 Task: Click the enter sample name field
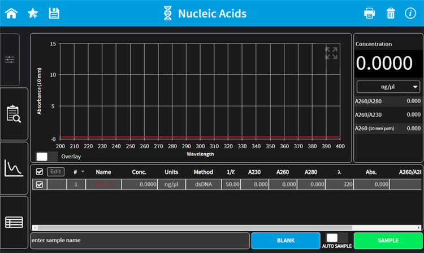(x=140, y=241)
